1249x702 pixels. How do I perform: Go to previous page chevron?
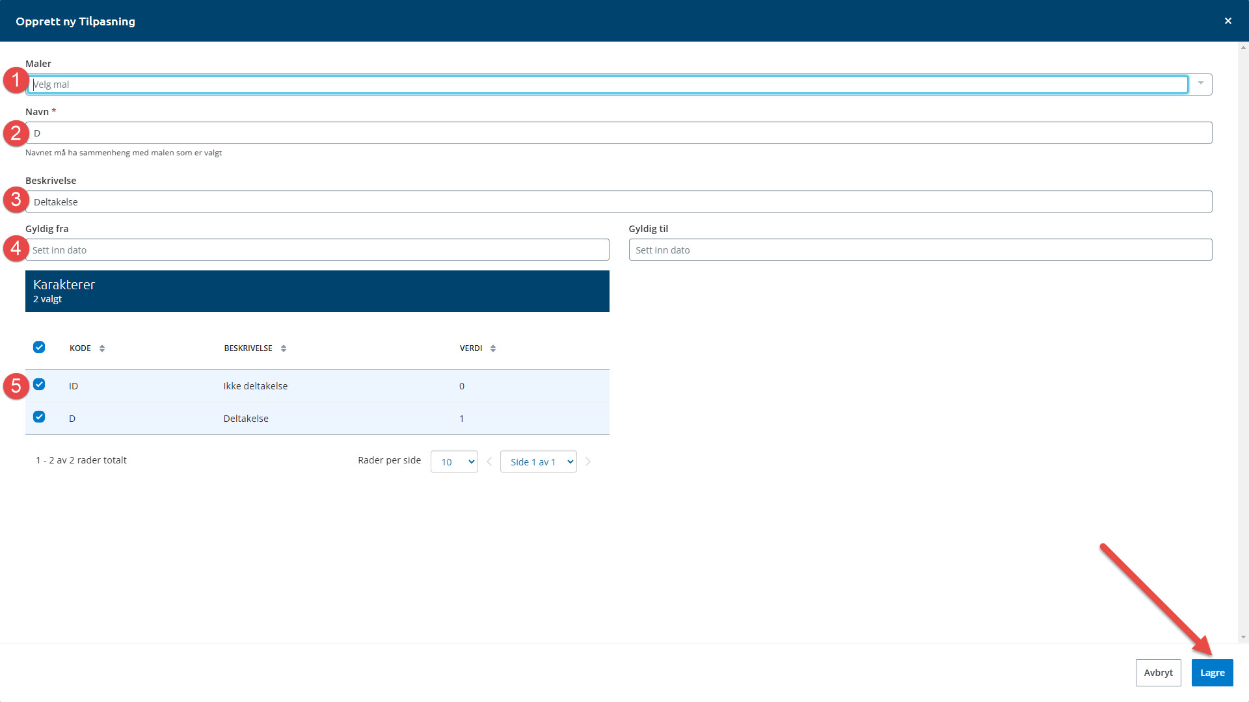(489, 461)
